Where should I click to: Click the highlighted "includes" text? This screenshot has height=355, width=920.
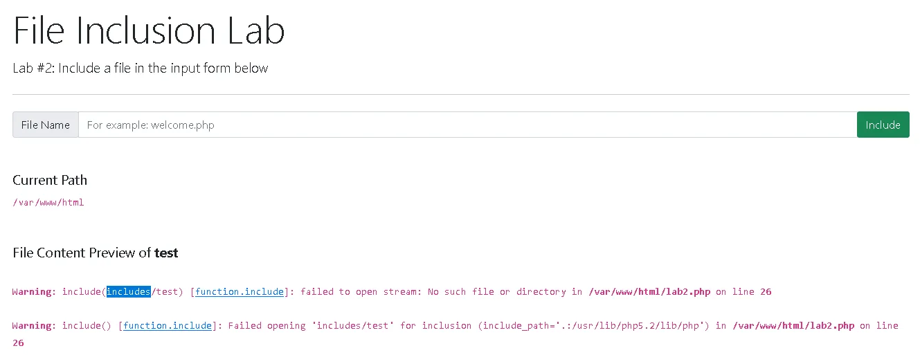pos(129,292)
